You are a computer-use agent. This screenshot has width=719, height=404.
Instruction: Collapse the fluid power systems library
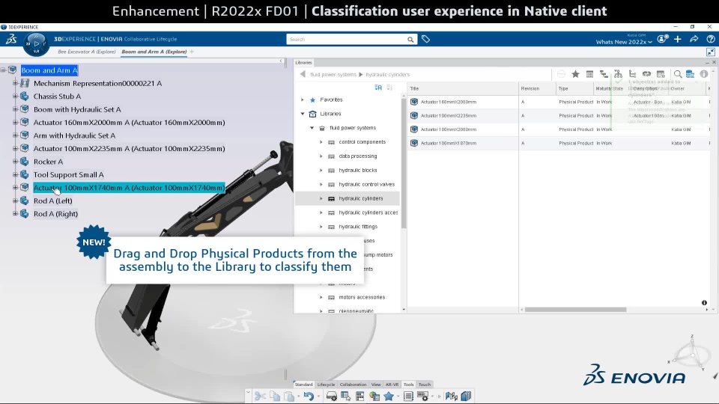tap(312, 128)
